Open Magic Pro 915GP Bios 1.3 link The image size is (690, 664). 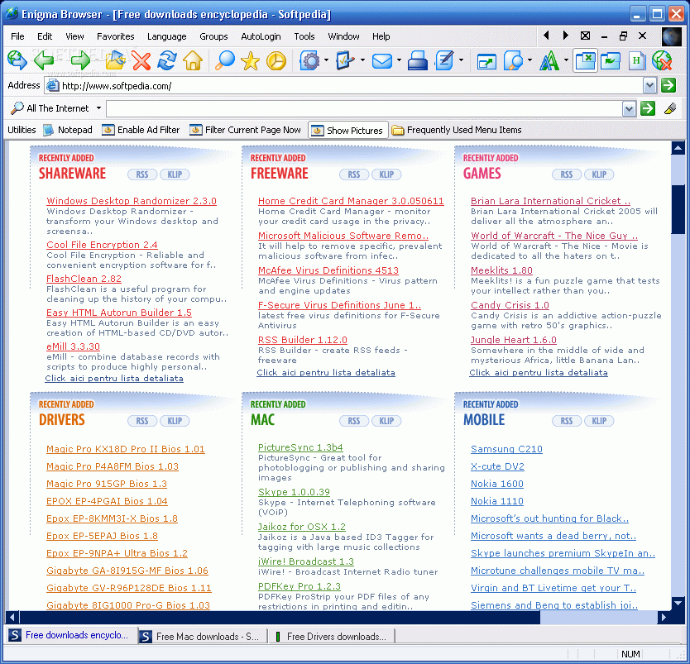pyautogui.click(x=107, y=484)
